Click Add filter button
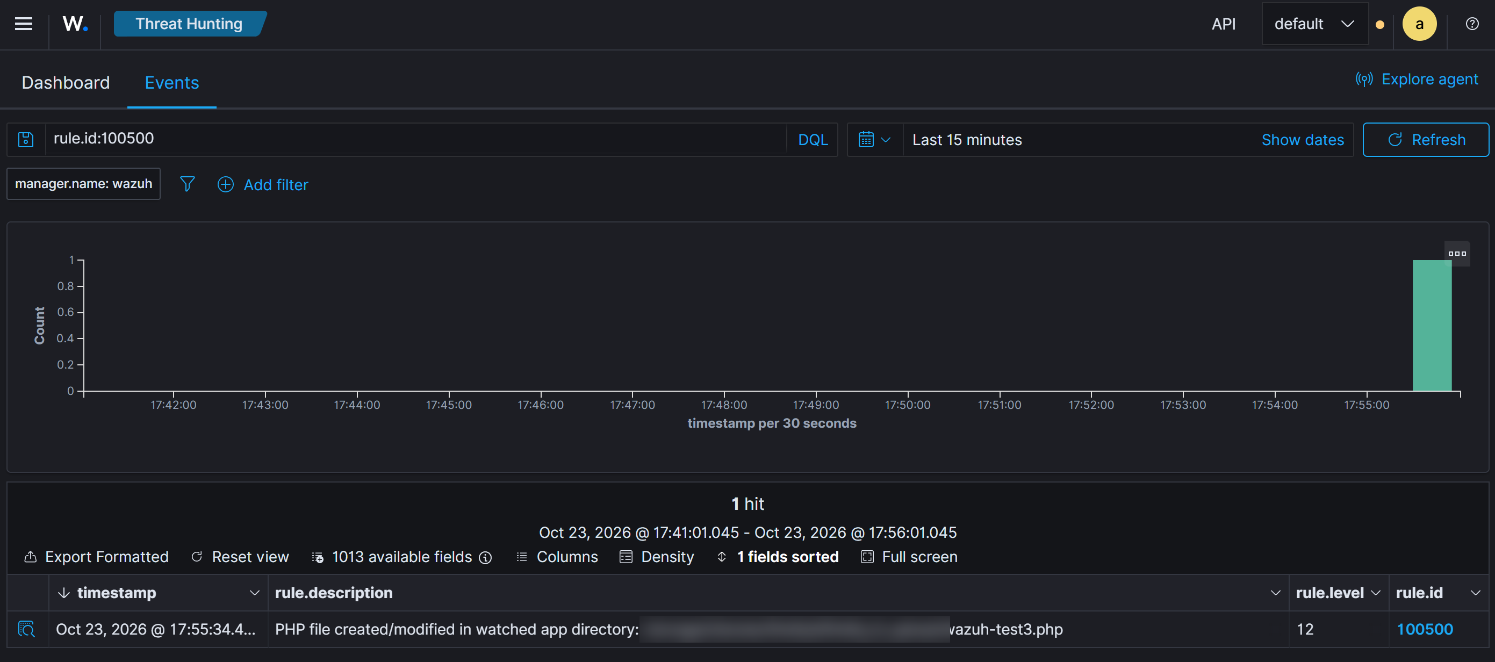Screen dimensions: 1495x662 click(263, 184)
